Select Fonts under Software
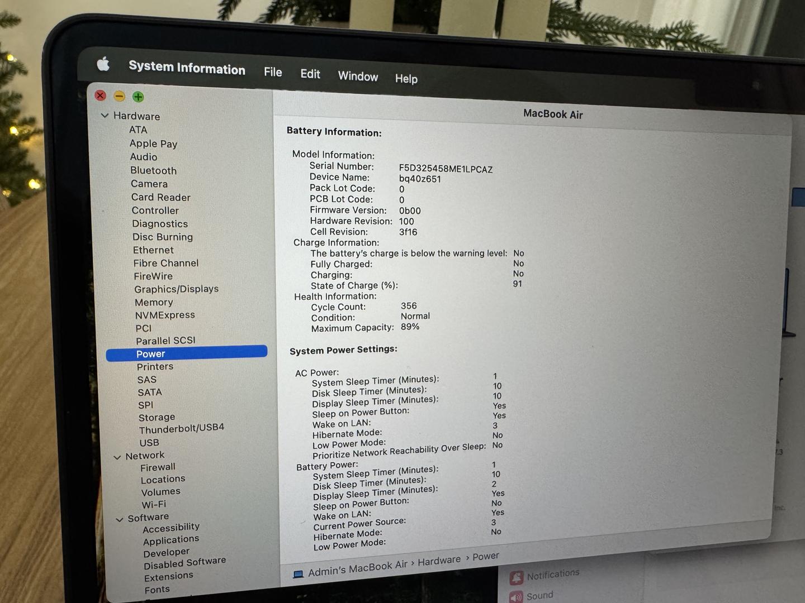 coord(157,590)
